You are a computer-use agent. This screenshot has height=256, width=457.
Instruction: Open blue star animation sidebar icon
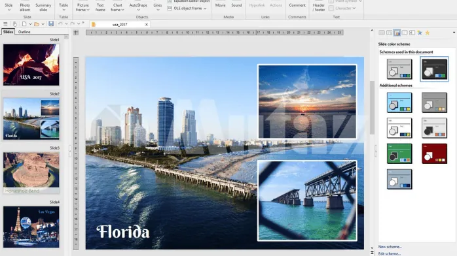(420, 33)
